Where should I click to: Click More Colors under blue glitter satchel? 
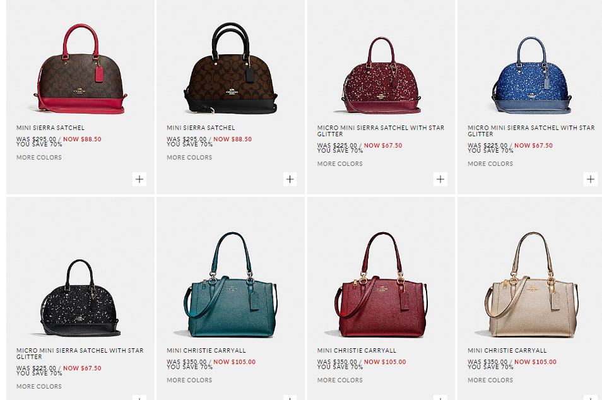pos(490,163)
